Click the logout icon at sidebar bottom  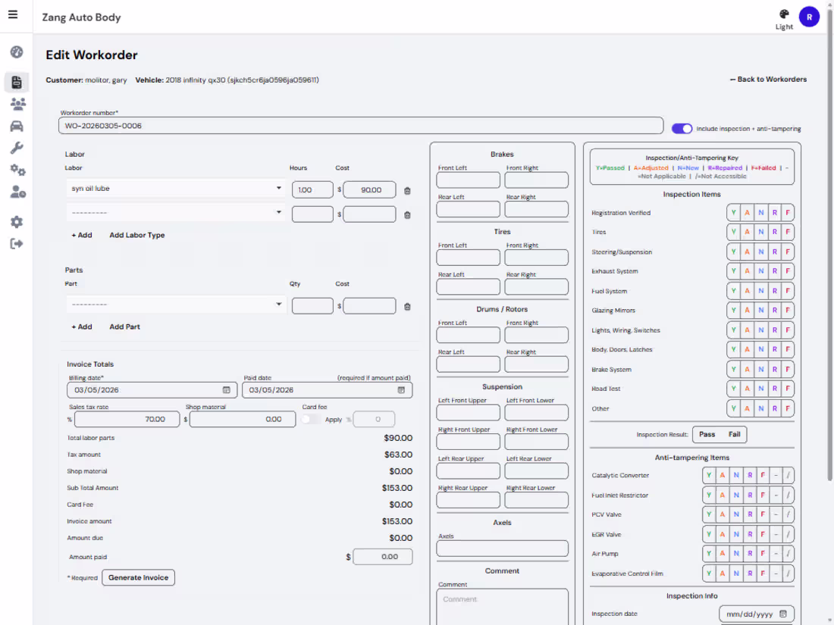[x=16, y=243]
